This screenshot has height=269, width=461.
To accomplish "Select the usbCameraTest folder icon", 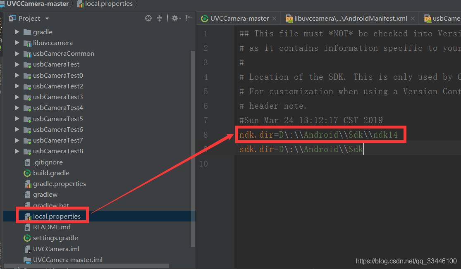I will pyautogui.click(x=27, y=65).
